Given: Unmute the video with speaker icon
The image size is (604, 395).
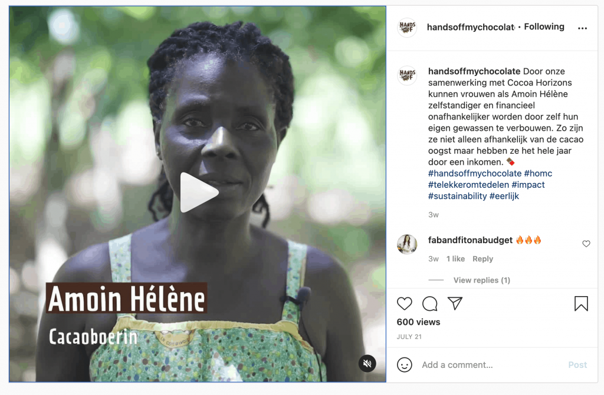Looking at the screenshot, I should [x=367, y=363].
